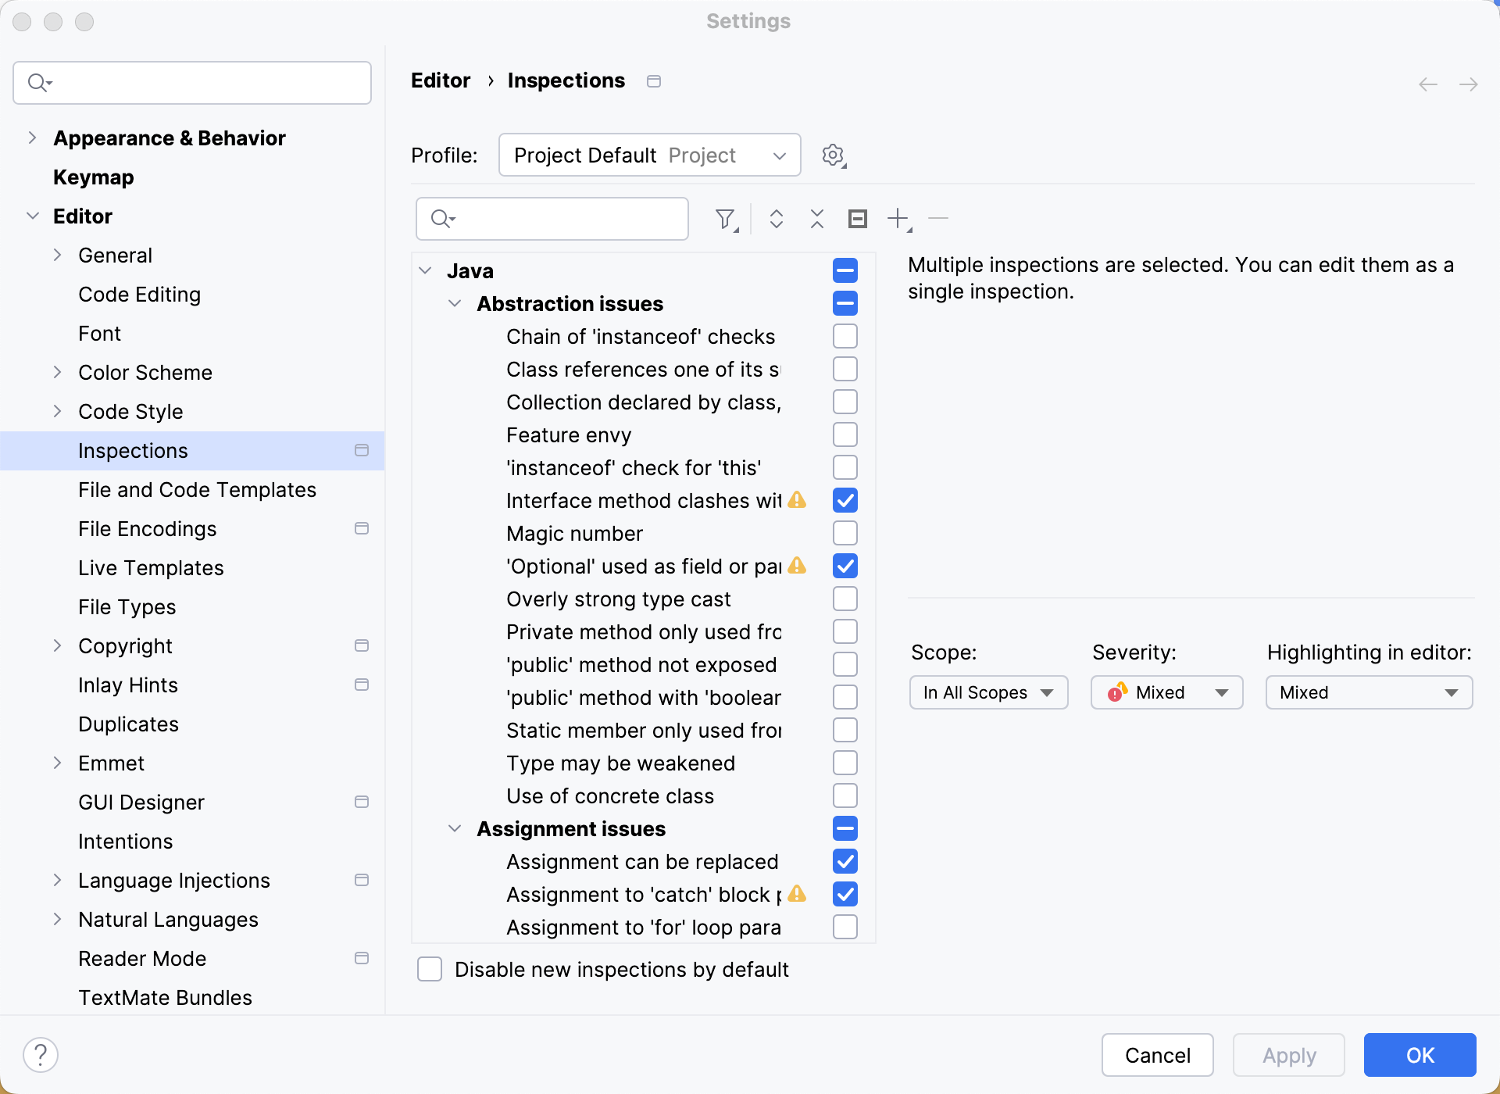Check Disable new inspections by default
Screen dimensions: 1500x1094
[x=429, y=969]
